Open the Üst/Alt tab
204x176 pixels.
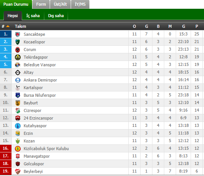click(x=60, y=4)
